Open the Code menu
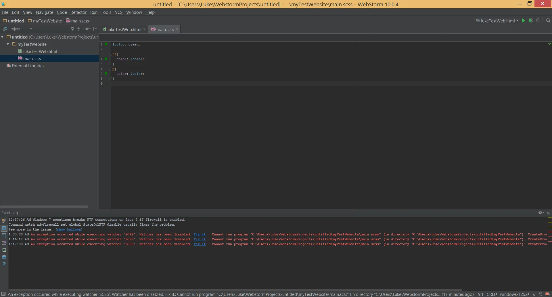Screen dimensions: 552x297 tap(62, 12)
